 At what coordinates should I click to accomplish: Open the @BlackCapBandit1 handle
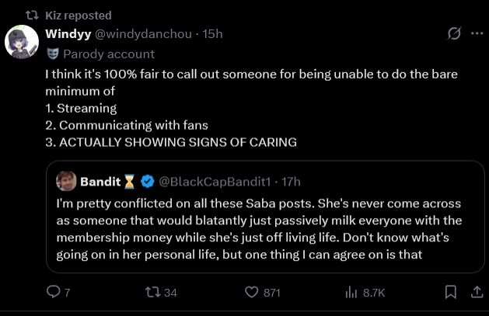tap(213, 181)
